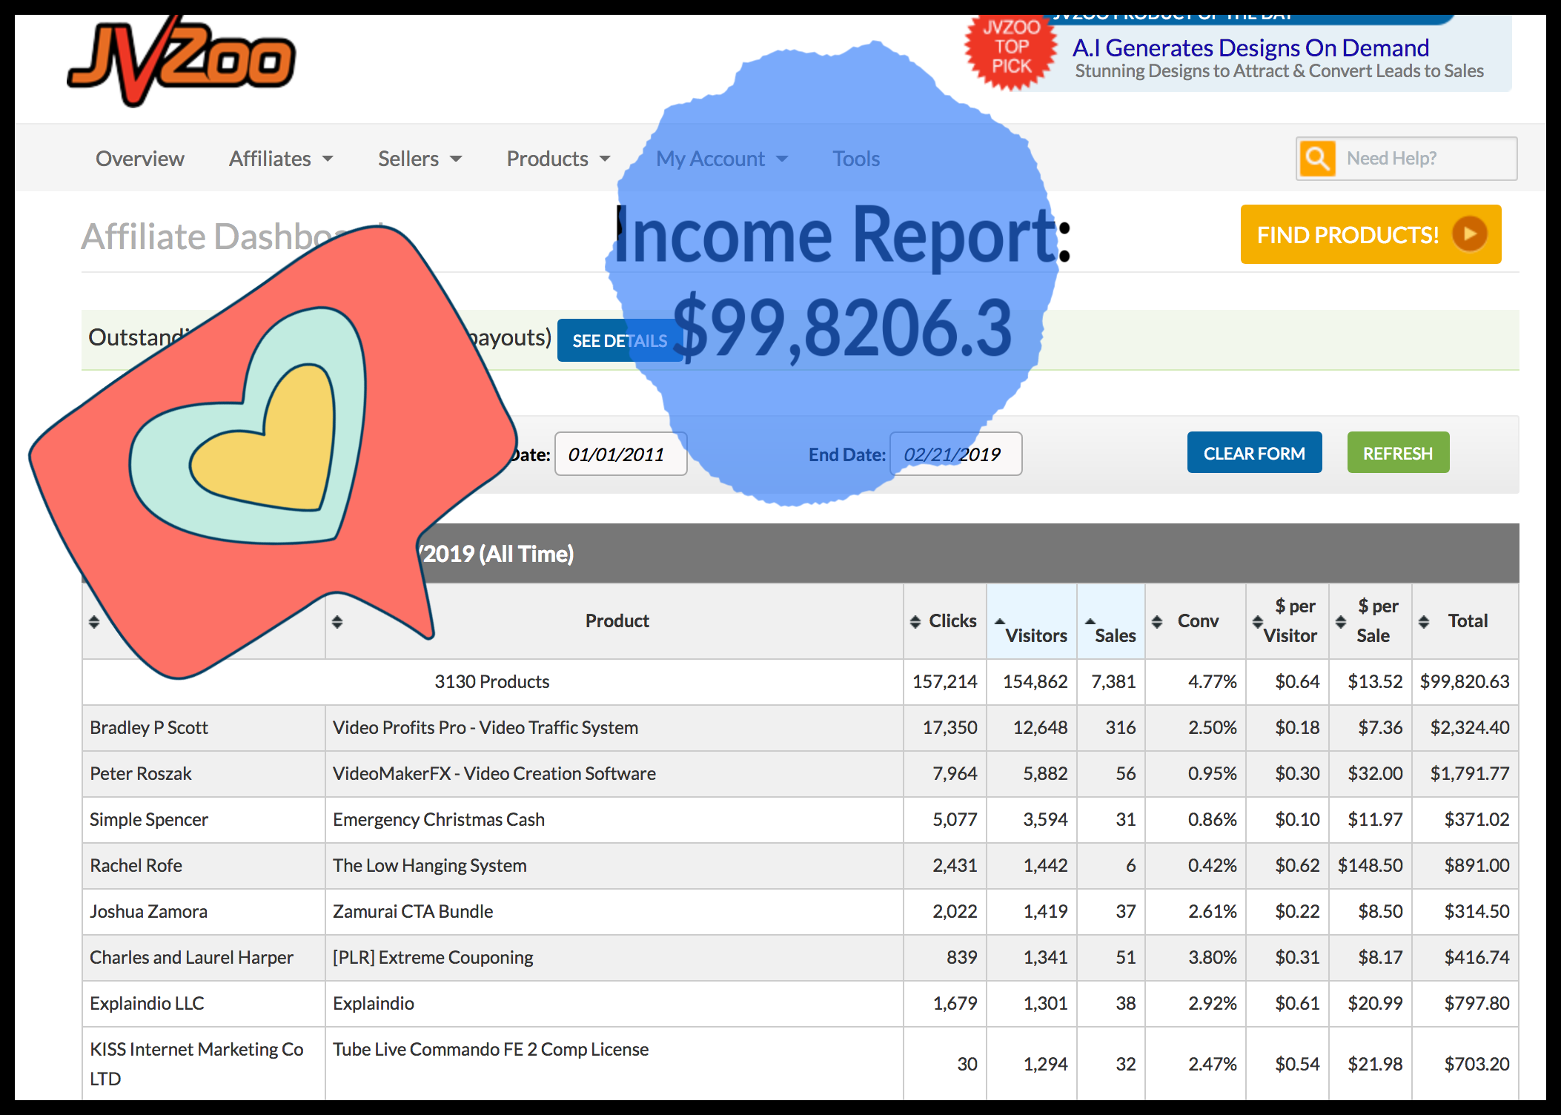Sort by the Conv column arrows

click(1157, 621)
